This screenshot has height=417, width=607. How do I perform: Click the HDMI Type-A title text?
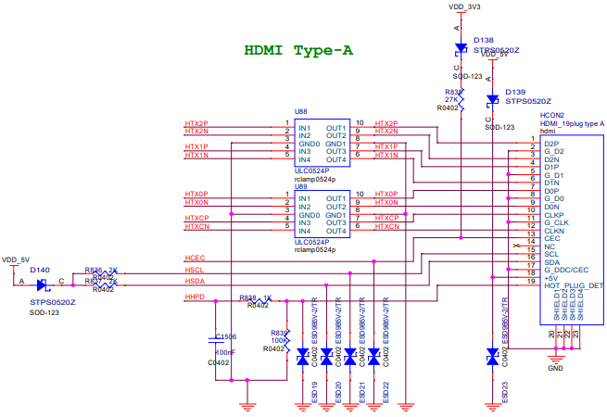298,50
